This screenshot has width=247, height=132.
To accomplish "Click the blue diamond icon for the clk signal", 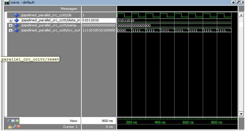I will click(16, 15).
